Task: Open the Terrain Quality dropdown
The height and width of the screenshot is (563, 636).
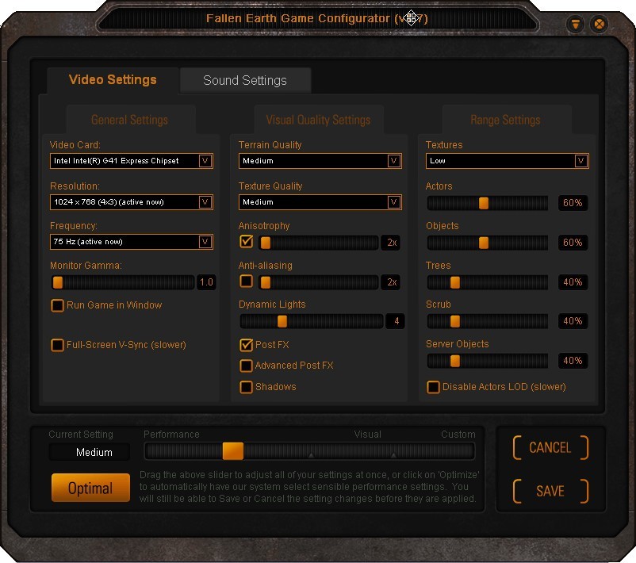Action: [320, 161]
